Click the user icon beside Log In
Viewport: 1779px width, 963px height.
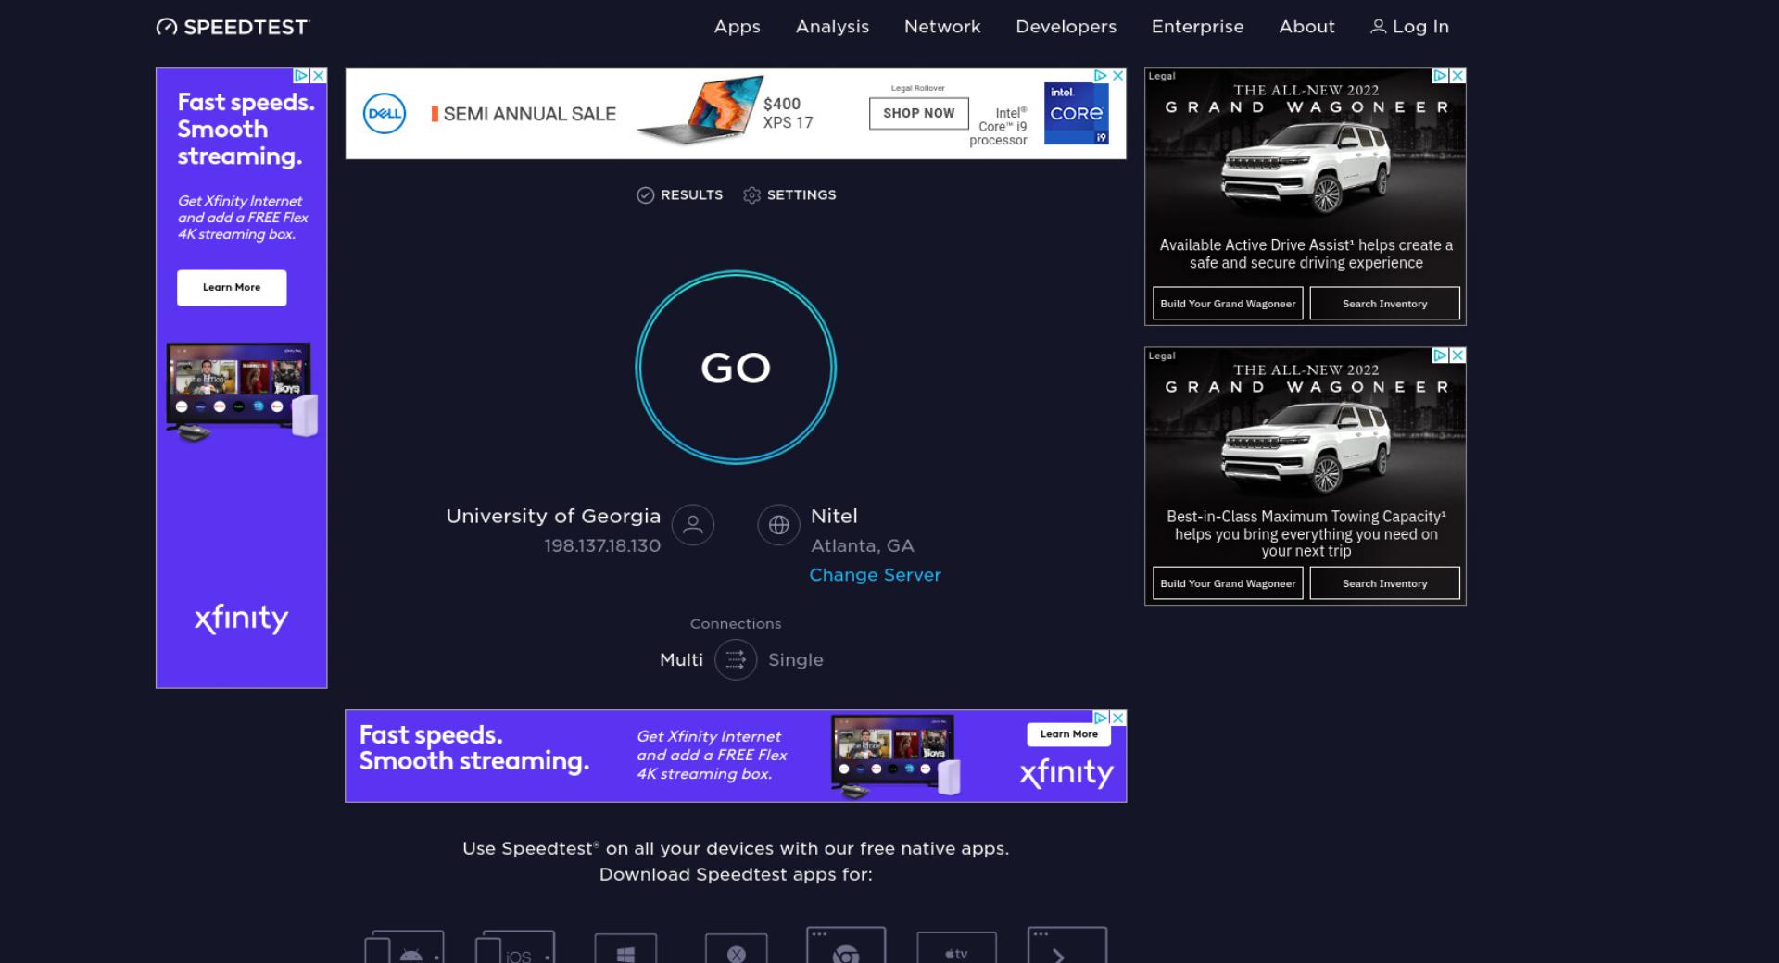tap(1378, 27)
